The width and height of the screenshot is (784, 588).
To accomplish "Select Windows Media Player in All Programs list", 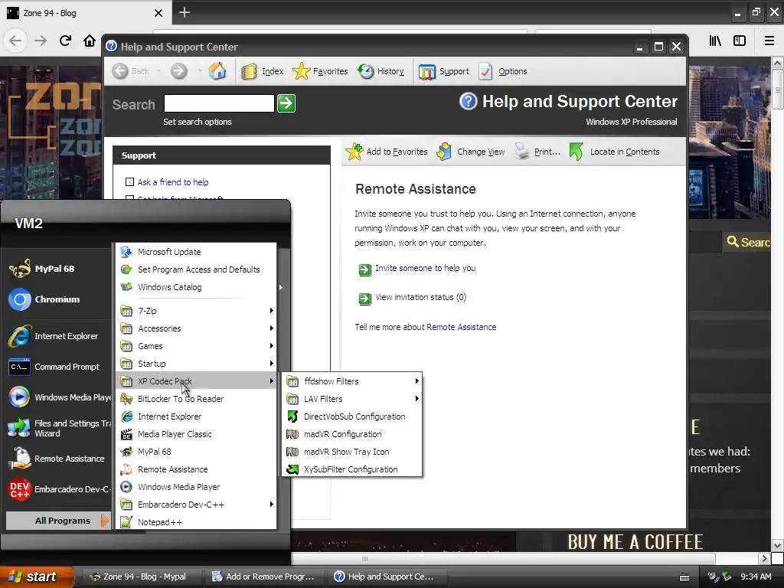I will (x=197, y=487).
